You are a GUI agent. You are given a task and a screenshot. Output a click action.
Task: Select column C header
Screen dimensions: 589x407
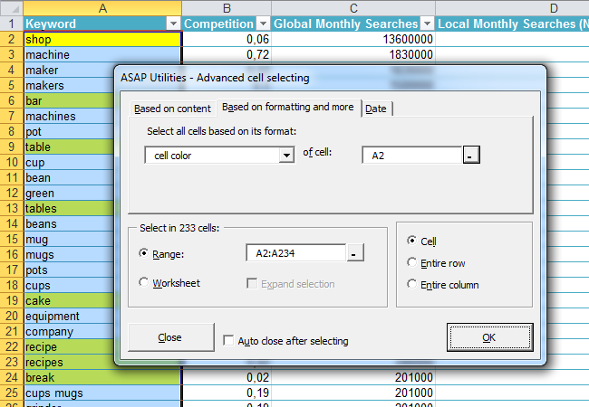[353, 8]
